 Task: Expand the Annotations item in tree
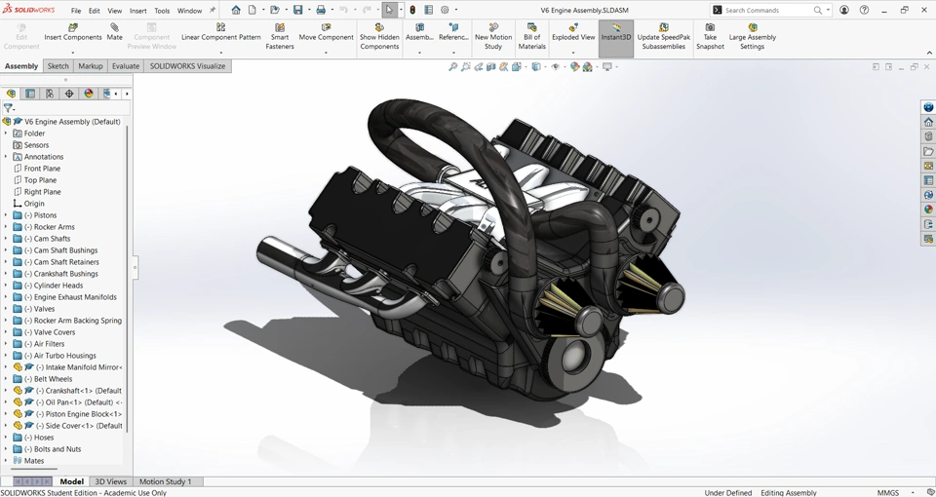click(x=6, y=157)
